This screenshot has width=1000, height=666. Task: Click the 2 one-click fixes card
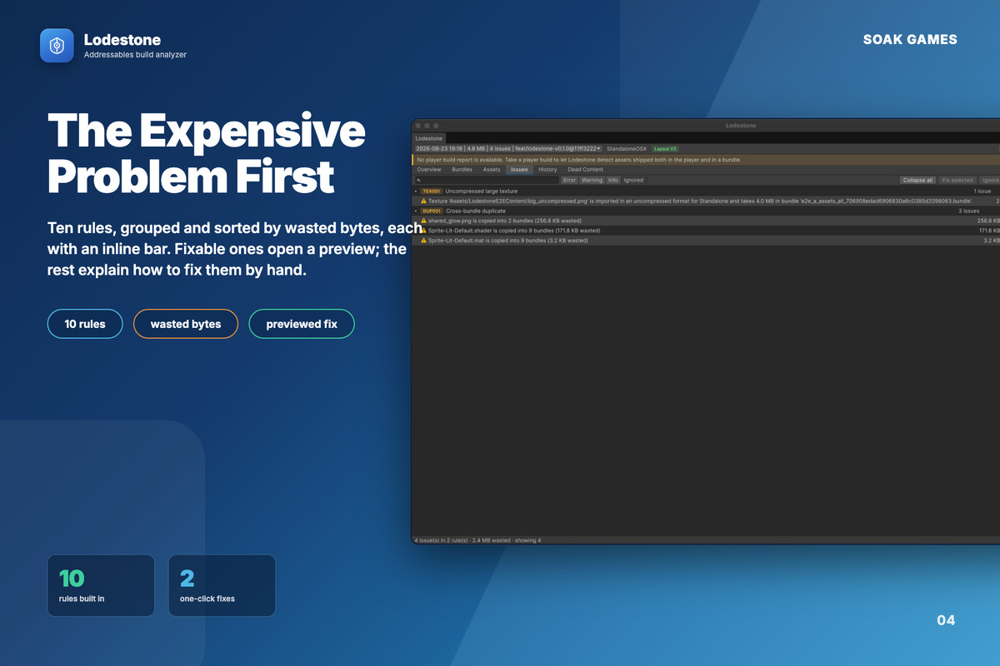coord(222,585)
